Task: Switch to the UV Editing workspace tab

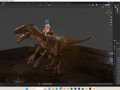Action: (x=21, y=3)
